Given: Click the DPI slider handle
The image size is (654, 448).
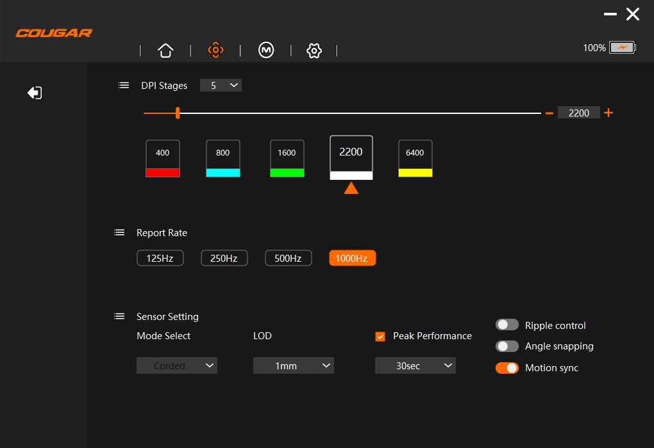Looking at the screenshot, I should 178,113.
